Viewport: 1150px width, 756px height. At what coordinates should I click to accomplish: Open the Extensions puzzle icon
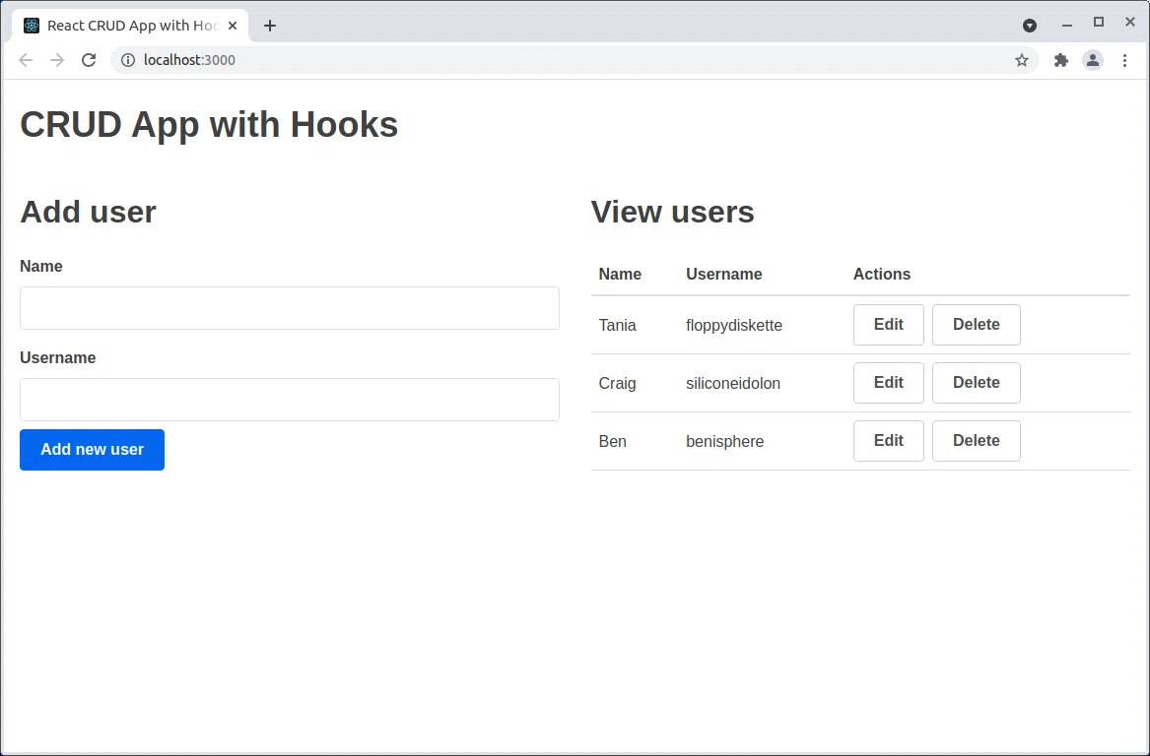point(1061,60)
